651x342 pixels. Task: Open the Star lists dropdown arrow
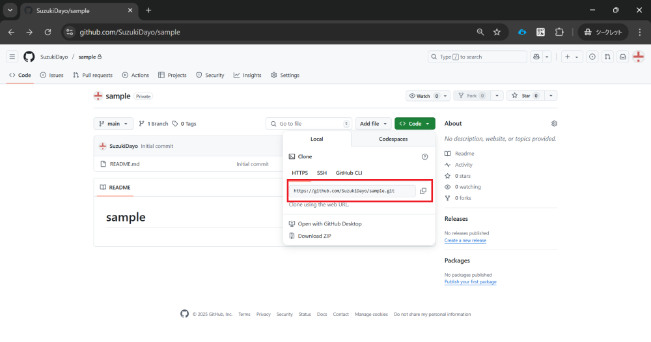(551, 96)
